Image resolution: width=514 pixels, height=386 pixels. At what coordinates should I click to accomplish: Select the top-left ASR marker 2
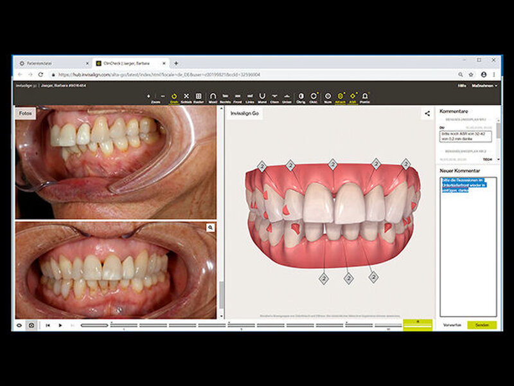261,167
